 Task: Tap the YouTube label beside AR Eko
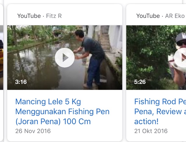pos(148,16)
